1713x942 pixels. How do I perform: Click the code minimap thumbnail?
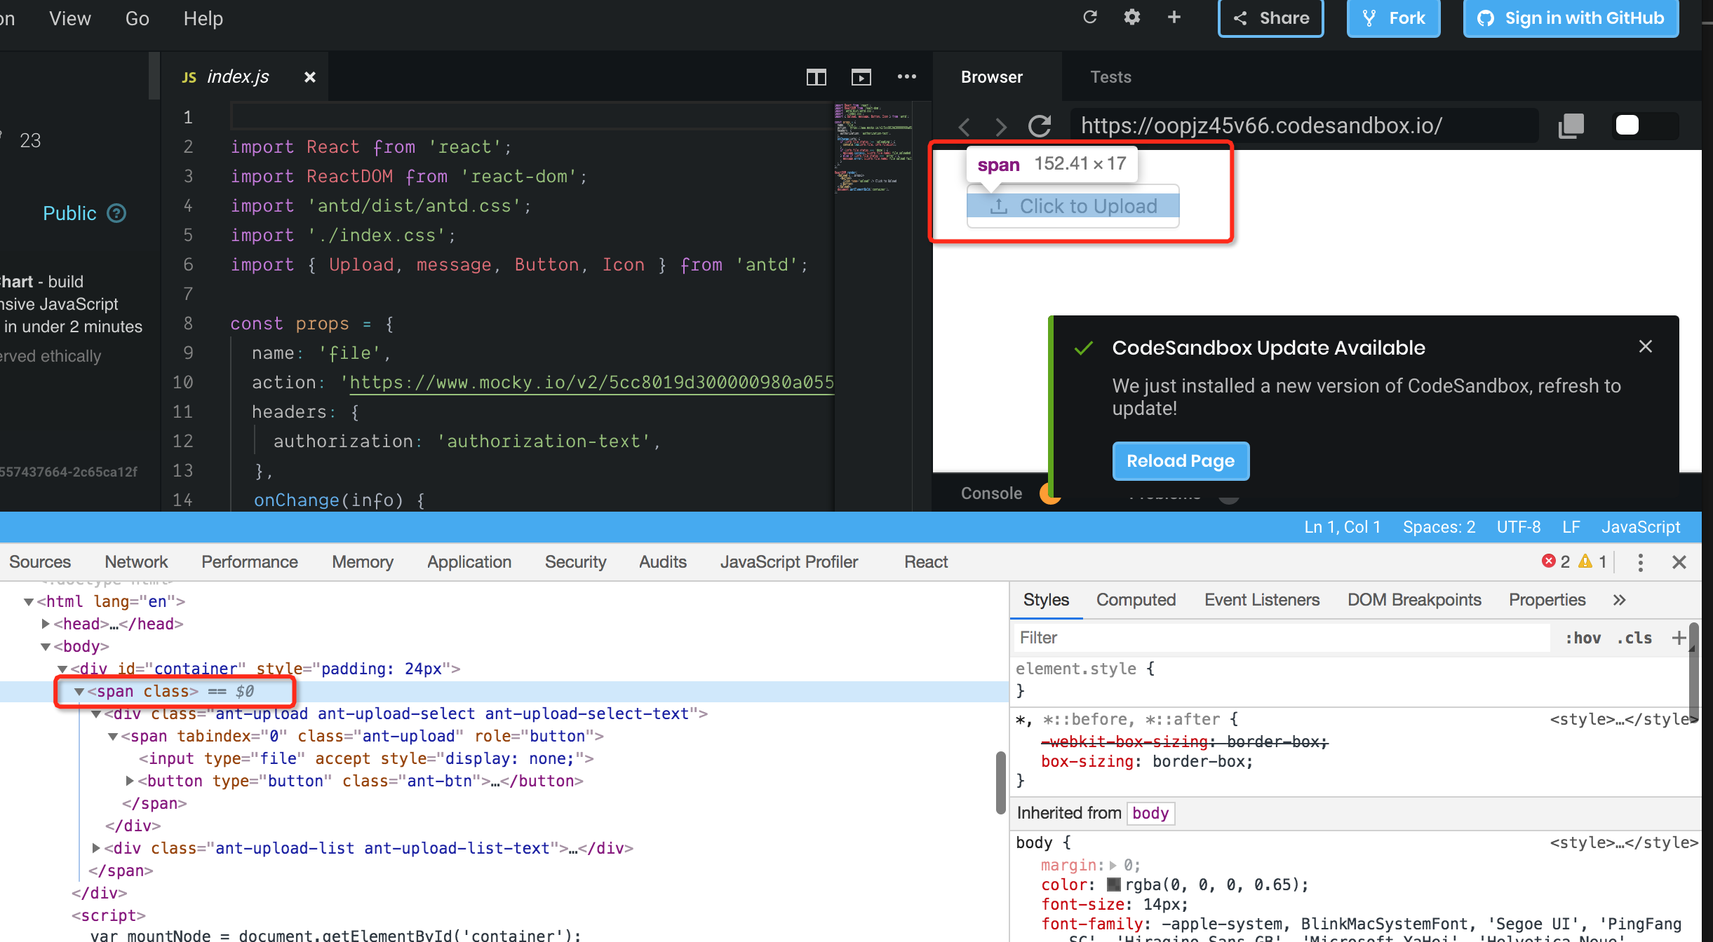pyautogui.click(x=873, y=147)
